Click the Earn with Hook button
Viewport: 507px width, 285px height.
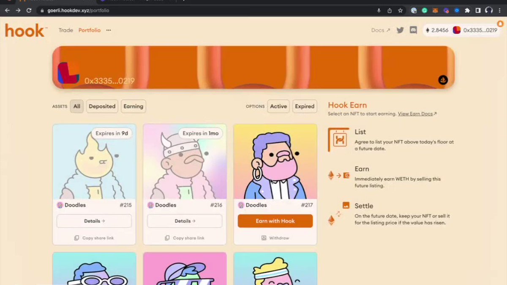click(275, 221)
